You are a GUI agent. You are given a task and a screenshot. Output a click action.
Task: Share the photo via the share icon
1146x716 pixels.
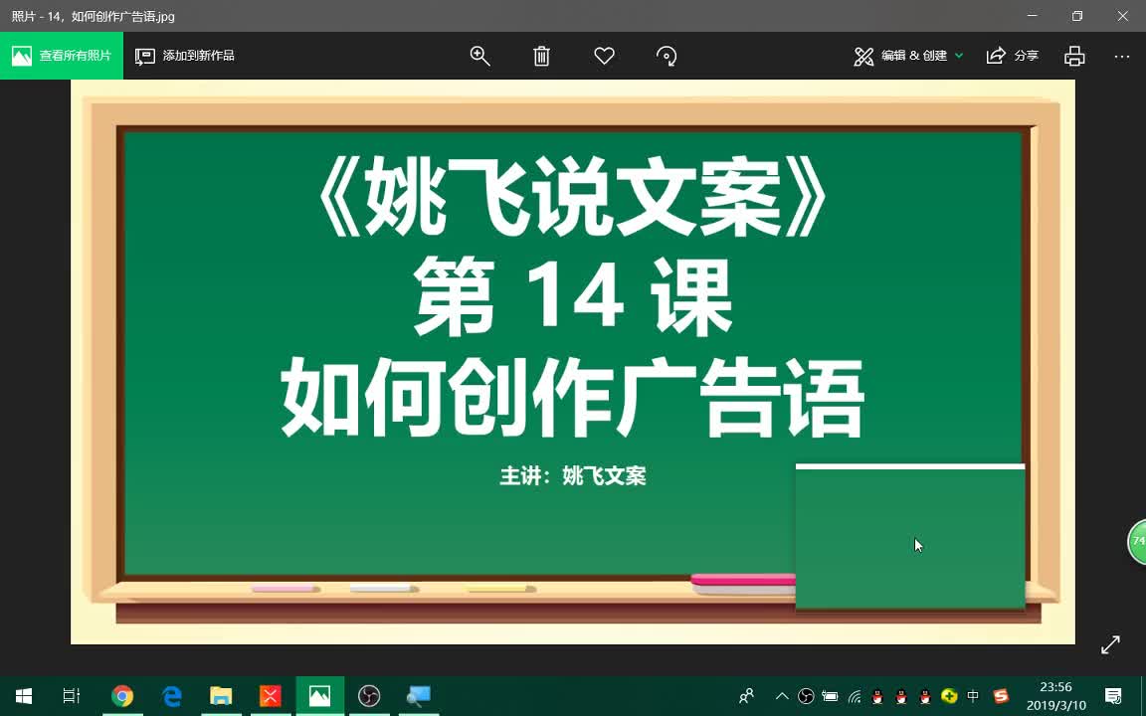coord(996,56)
